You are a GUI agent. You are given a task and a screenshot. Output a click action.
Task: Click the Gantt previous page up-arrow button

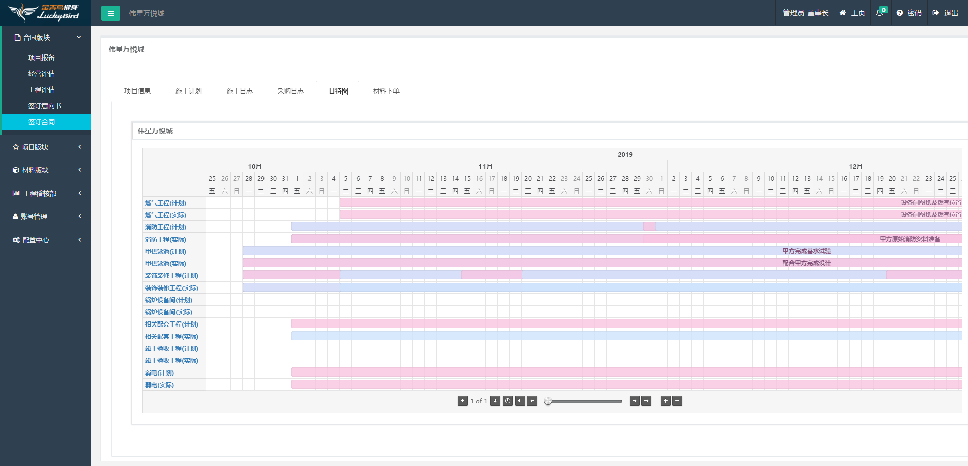pyautogui.click(x=462, y=401)
